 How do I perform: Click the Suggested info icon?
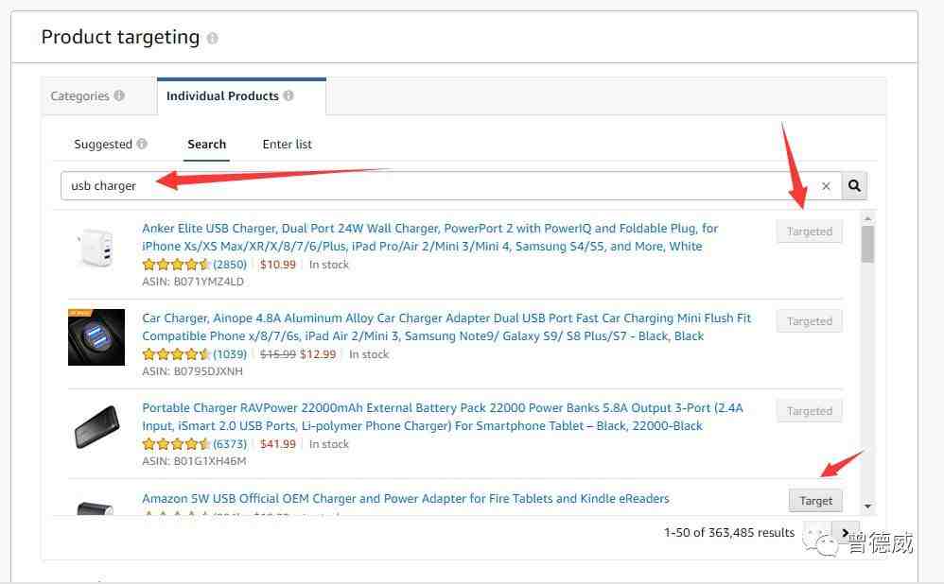coord(142,144)
